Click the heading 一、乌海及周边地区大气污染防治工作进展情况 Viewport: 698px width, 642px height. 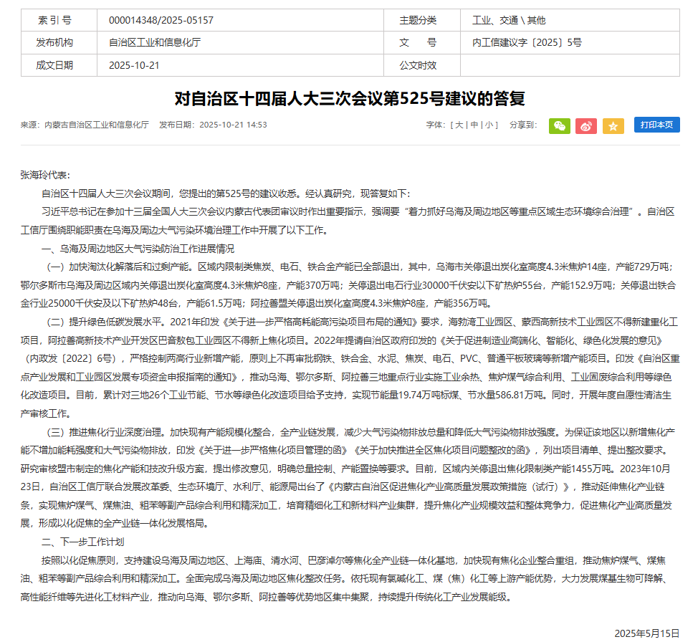click(x=138, y=249)
